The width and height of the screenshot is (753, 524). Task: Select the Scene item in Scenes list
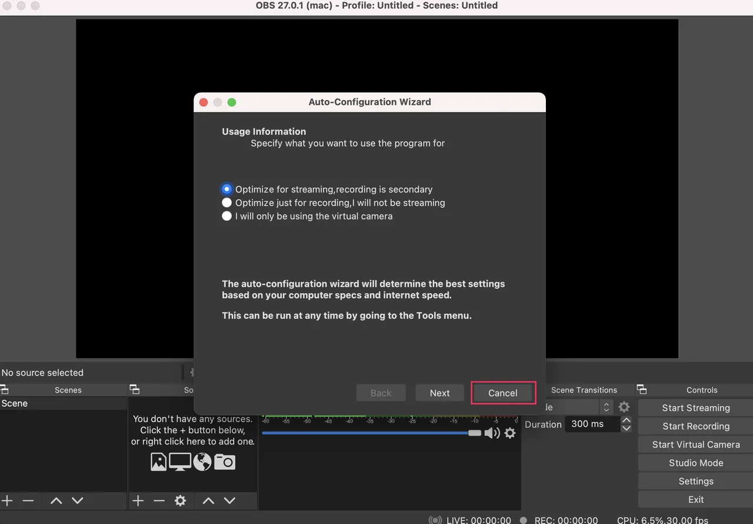[15, 403]
